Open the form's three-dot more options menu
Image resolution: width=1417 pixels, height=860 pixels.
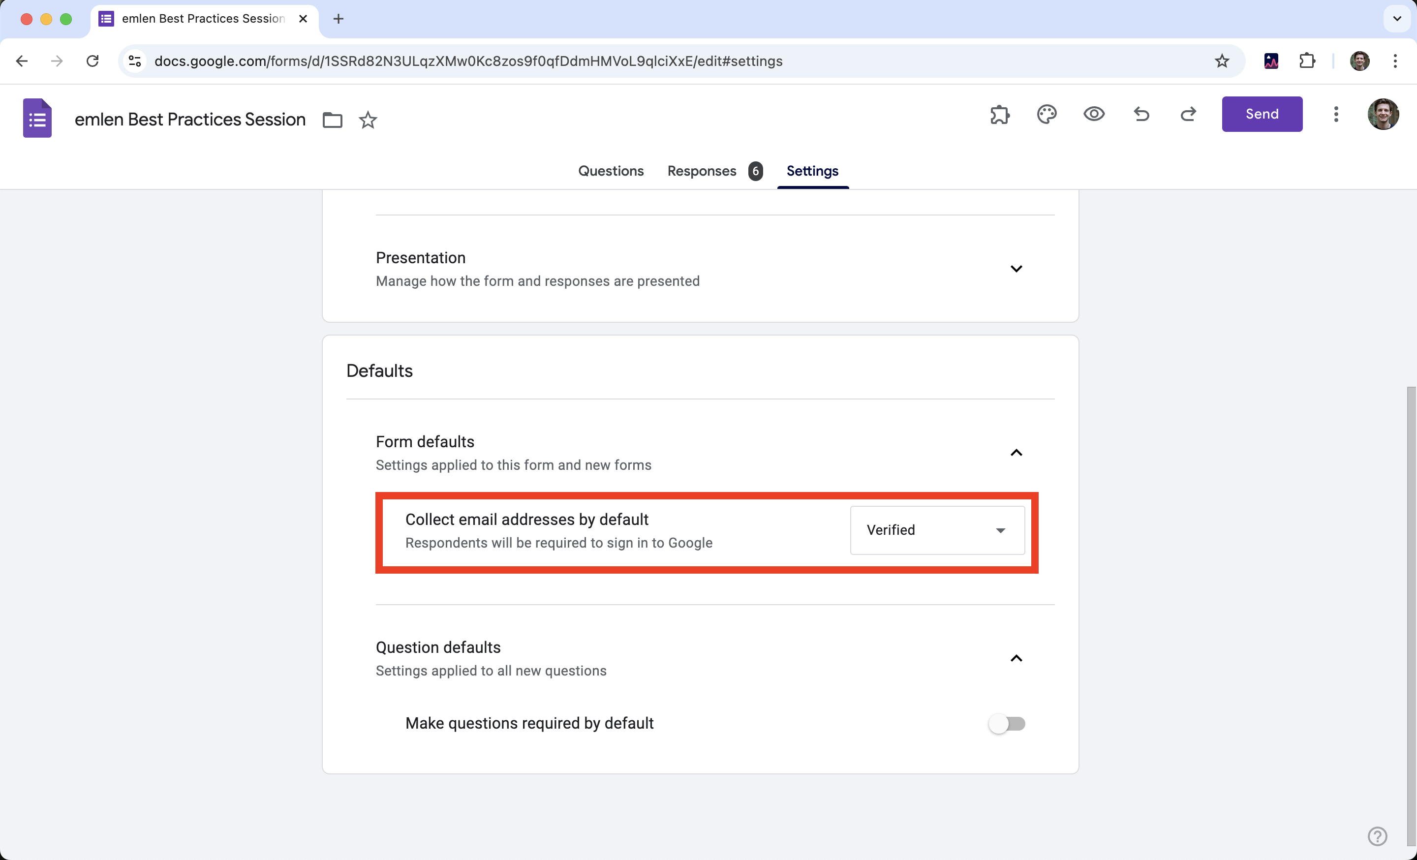(1336, 115)
